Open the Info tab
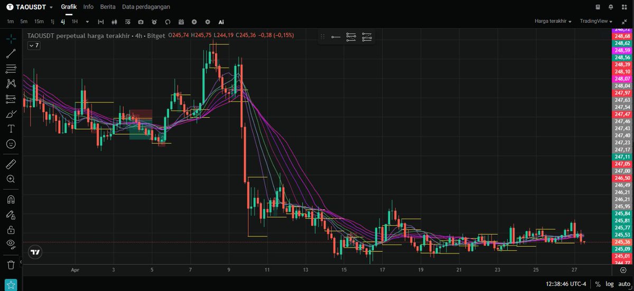Screen dimensions: 634x291 (88, 7)
